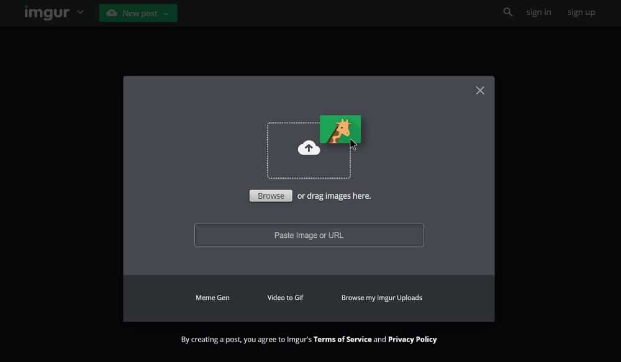This screenshot has height=362, width=621.
Task: Expand the dropdown next to imgur logo
Action: [79, 12]
